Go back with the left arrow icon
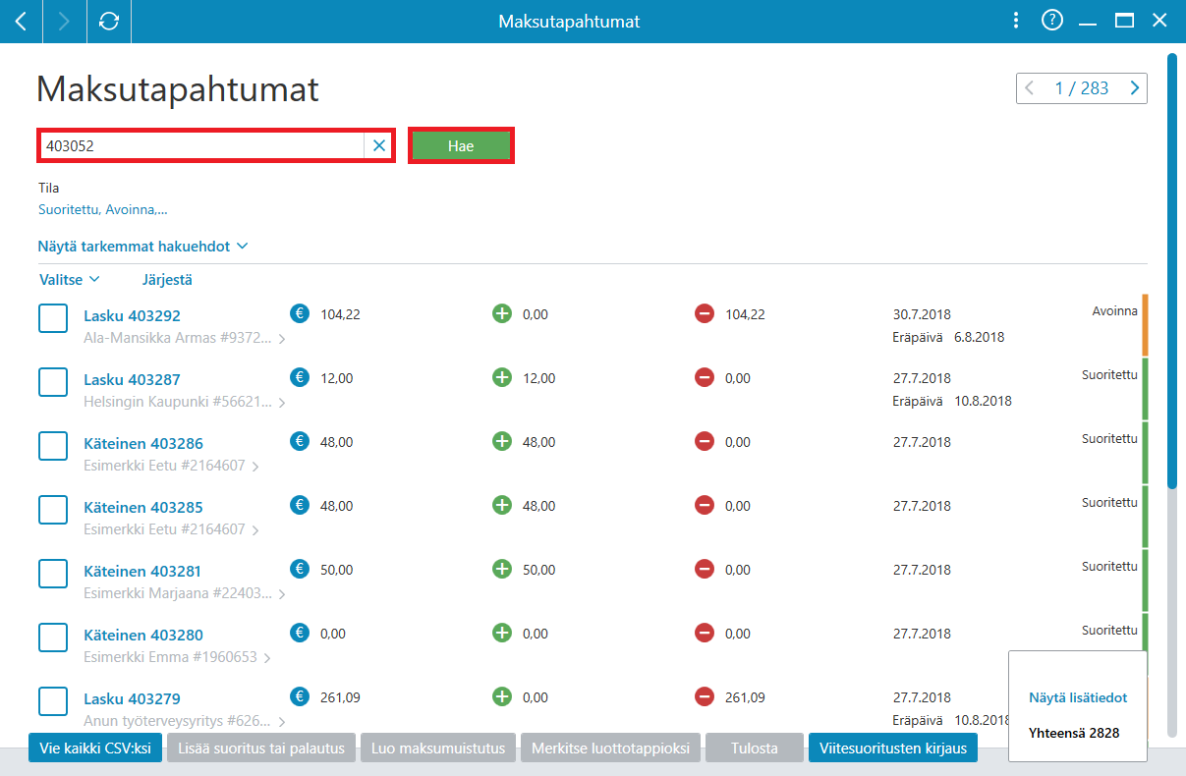The height and width of the screenshot is (776, 1186). tap(22, 21)
